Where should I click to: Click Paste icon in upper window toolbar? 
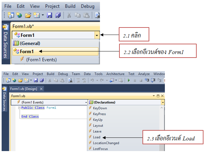[86, 15]
